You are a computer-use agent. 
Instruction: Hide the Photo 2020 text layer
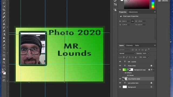coord(120,65)
